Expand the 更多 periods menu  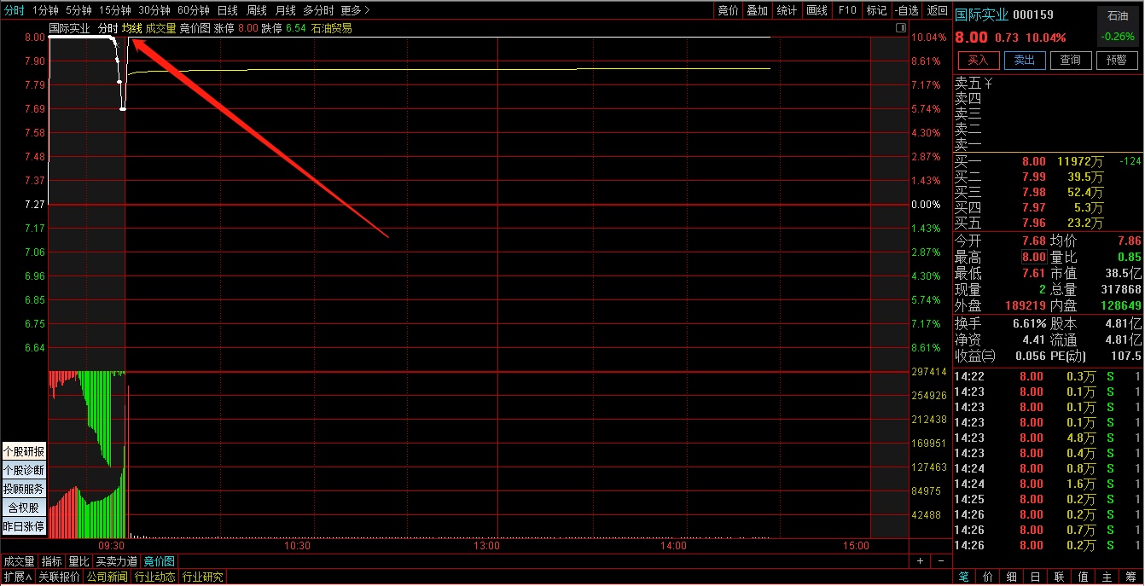355,10
